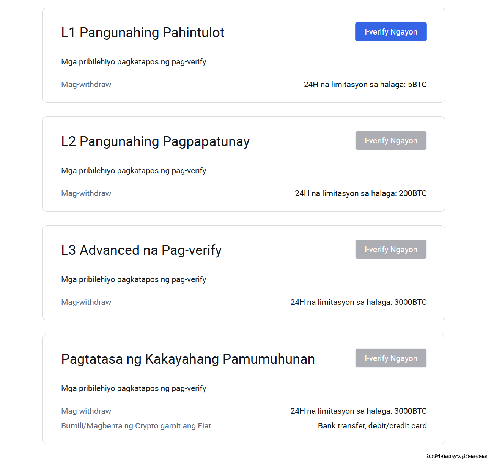Click the I-verify Ngayon button for L3 Advanced

tap(391, 250)
